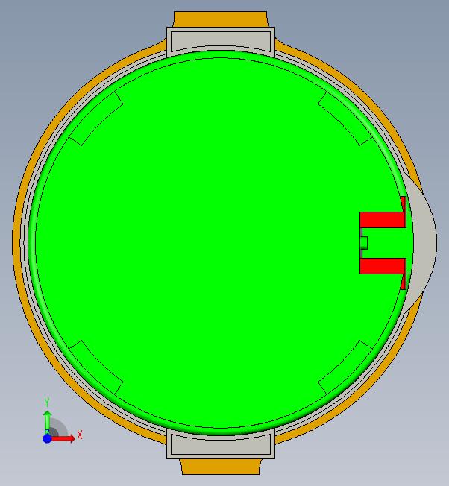The image size is (449, 486).
Task: Click the X label of the triad
Action: [x=80, y=435]
